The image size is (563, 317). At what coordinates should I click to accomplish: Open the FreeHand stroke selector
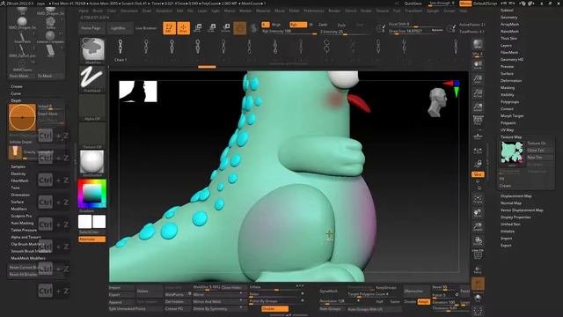tap(91, 78)
